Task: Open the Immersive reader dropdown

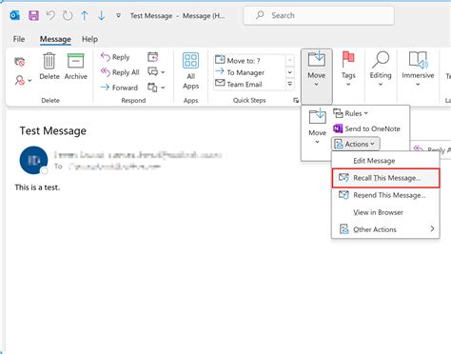Action: tap(418, 69)
